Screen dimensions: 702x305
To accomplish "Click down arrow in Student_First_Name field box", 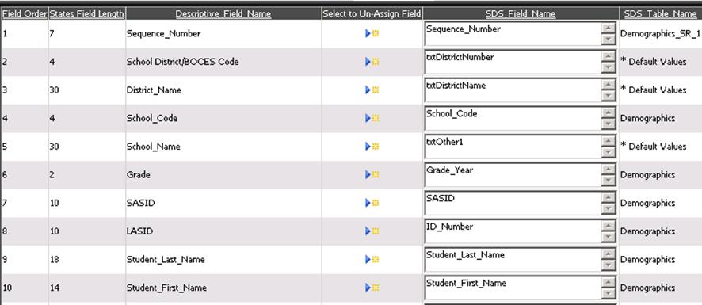I will click(608, 293).
